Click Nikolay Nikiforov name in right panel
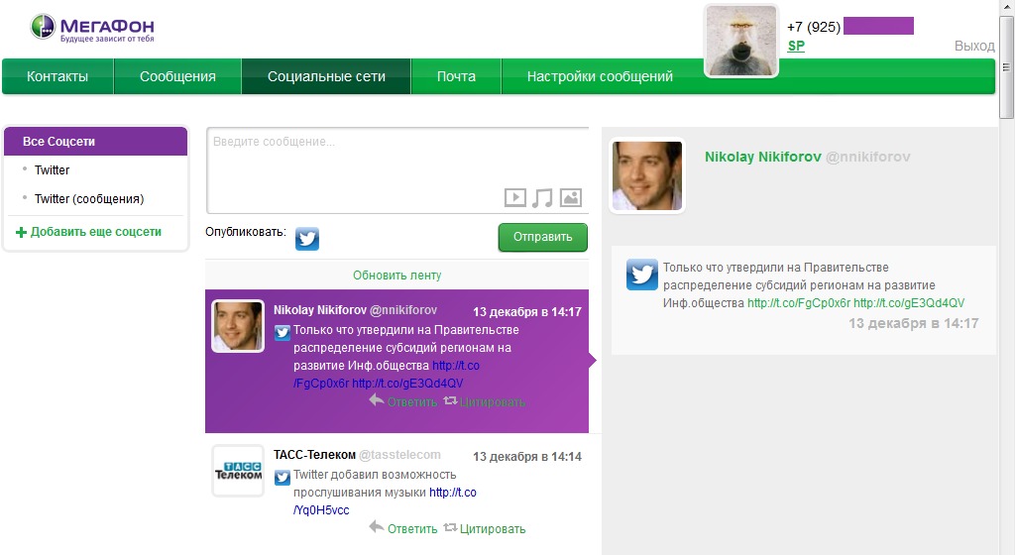 763,157
